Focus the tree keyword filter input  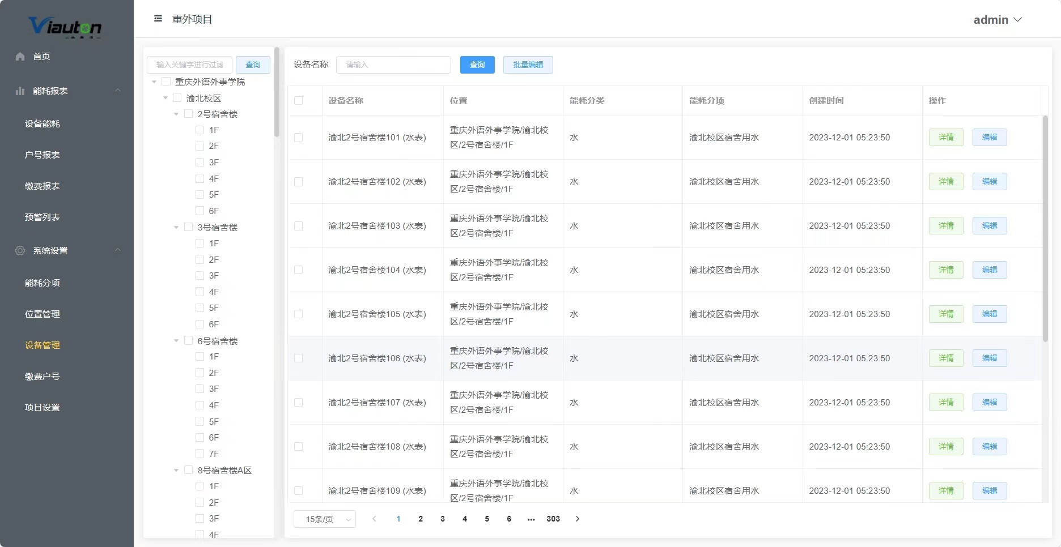(x=189, y=65)
